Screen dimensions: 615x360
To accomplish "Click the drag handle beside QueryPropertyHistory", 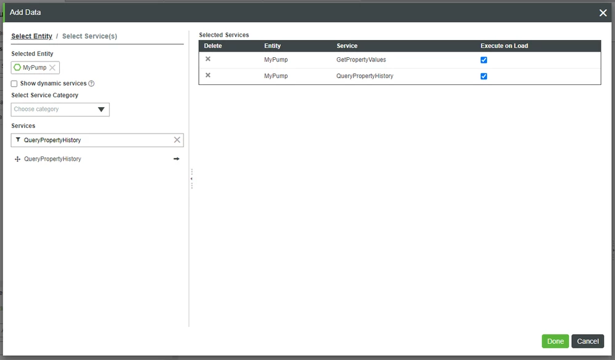I will click(x=17, y=159).
